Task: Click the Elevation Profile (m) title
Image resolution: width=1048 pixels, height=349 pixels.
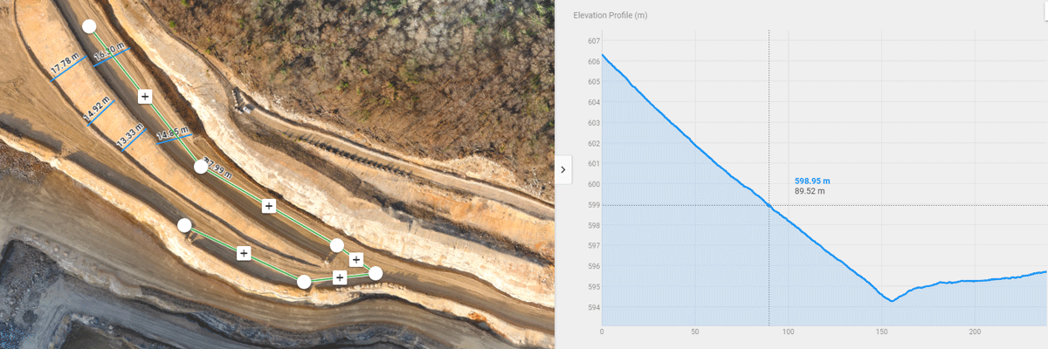Action: pyautogui.click(x=610, y=16)
